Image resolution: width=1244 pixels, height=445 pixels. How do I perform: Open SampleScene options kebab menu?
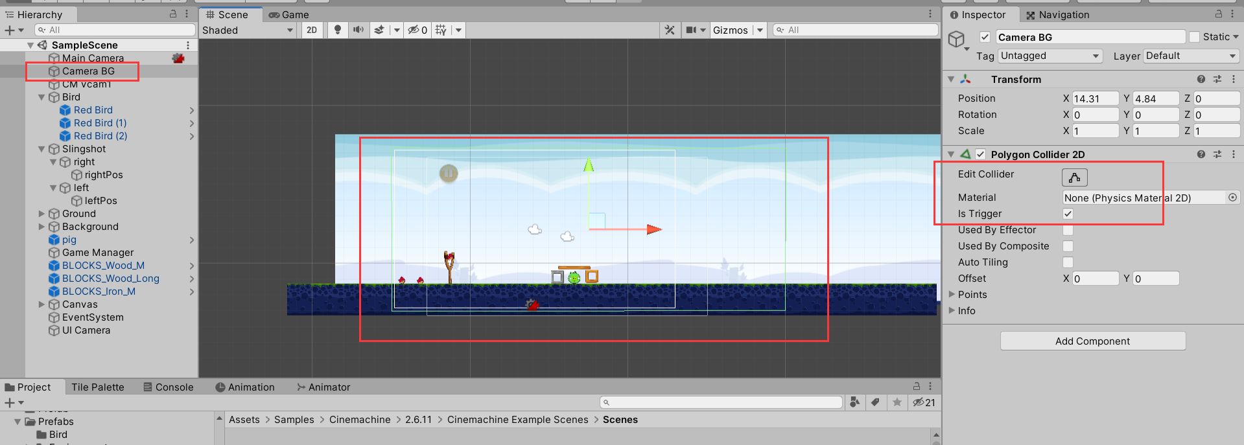[x=188, y=45]
